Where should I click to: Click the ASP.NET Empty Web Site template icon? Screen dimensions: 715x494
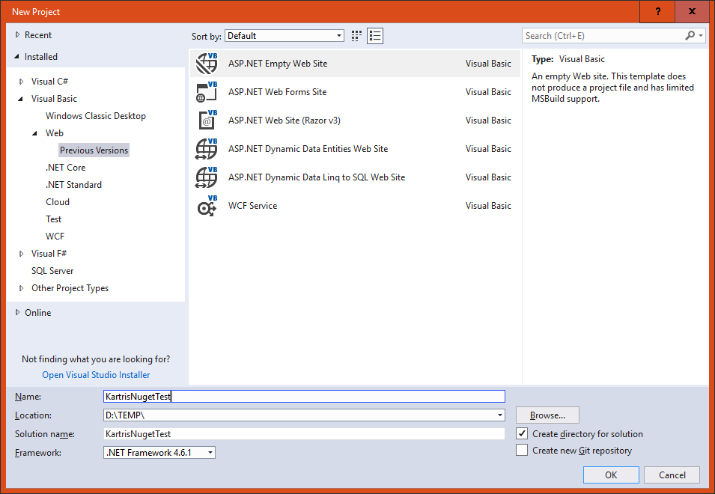point(207,64)
